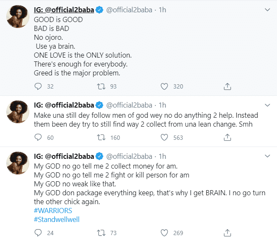Like the tweet with 320 likes
This screenshot has width=277, height=241.
click(x=165, y=86)
